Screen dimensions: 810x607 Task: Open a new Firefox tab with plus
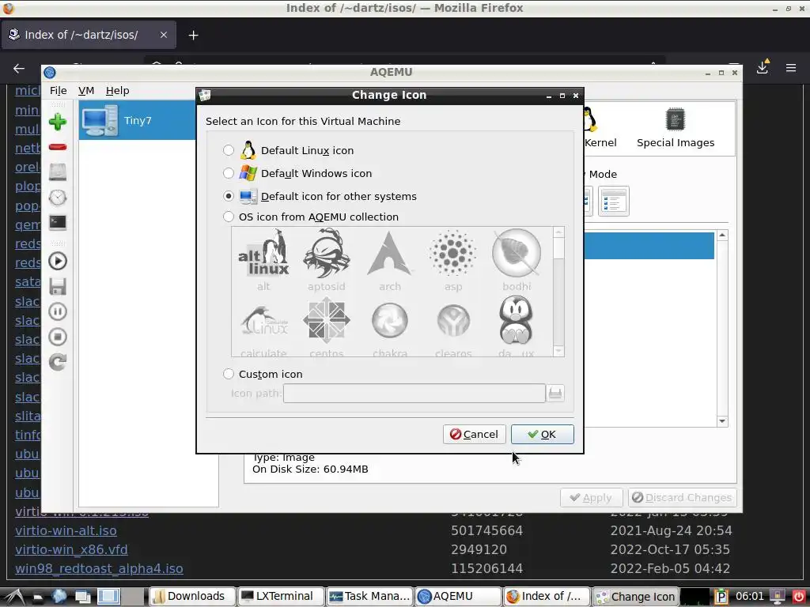click(x=193, y=35)
